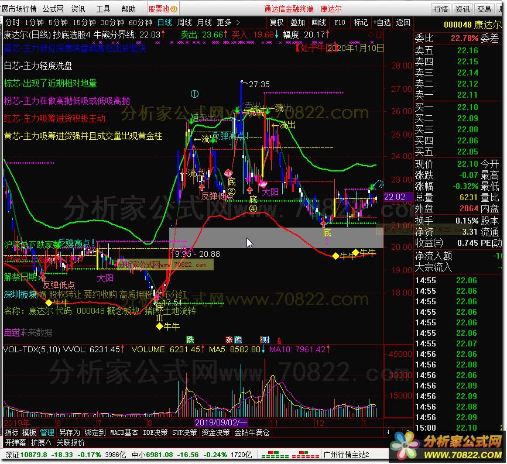Switch to 5分钟 period
507x464 pixels.
tap(58, 22)
